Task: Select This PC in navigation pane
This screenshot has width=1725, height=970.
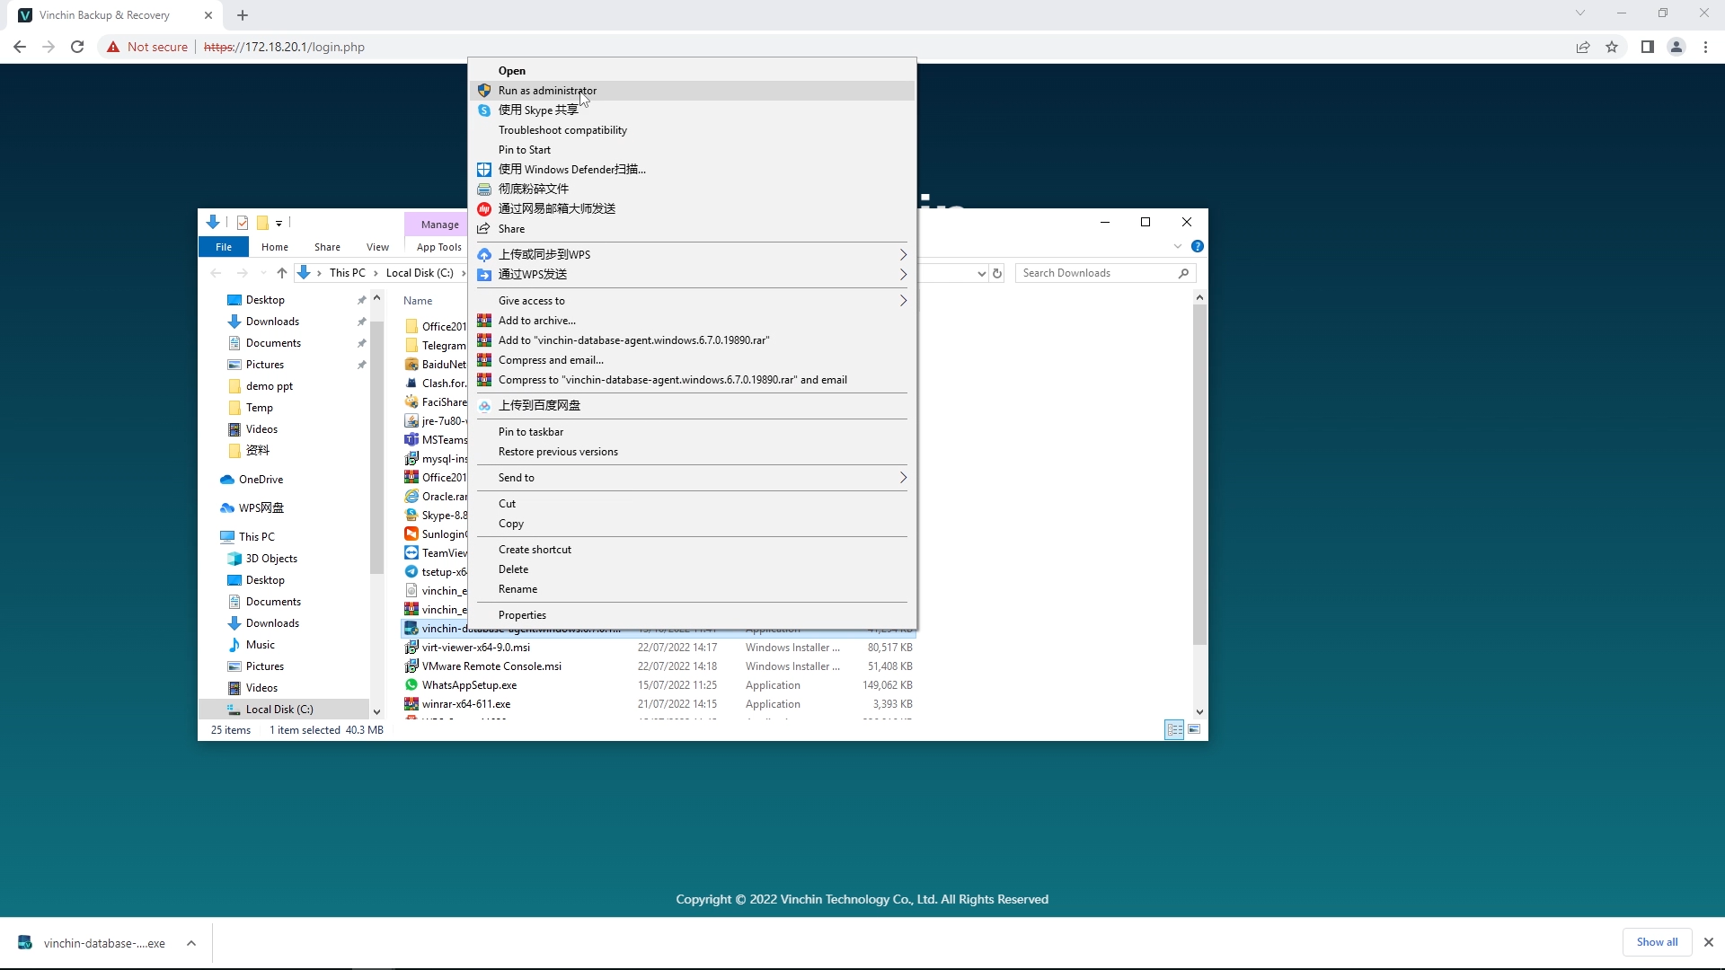Action: [257, 537]
